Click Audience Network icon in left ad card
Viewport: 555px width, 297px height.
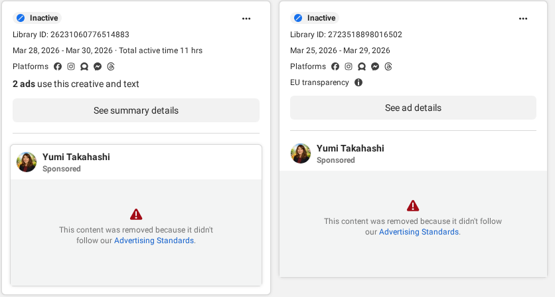(84, 66)
